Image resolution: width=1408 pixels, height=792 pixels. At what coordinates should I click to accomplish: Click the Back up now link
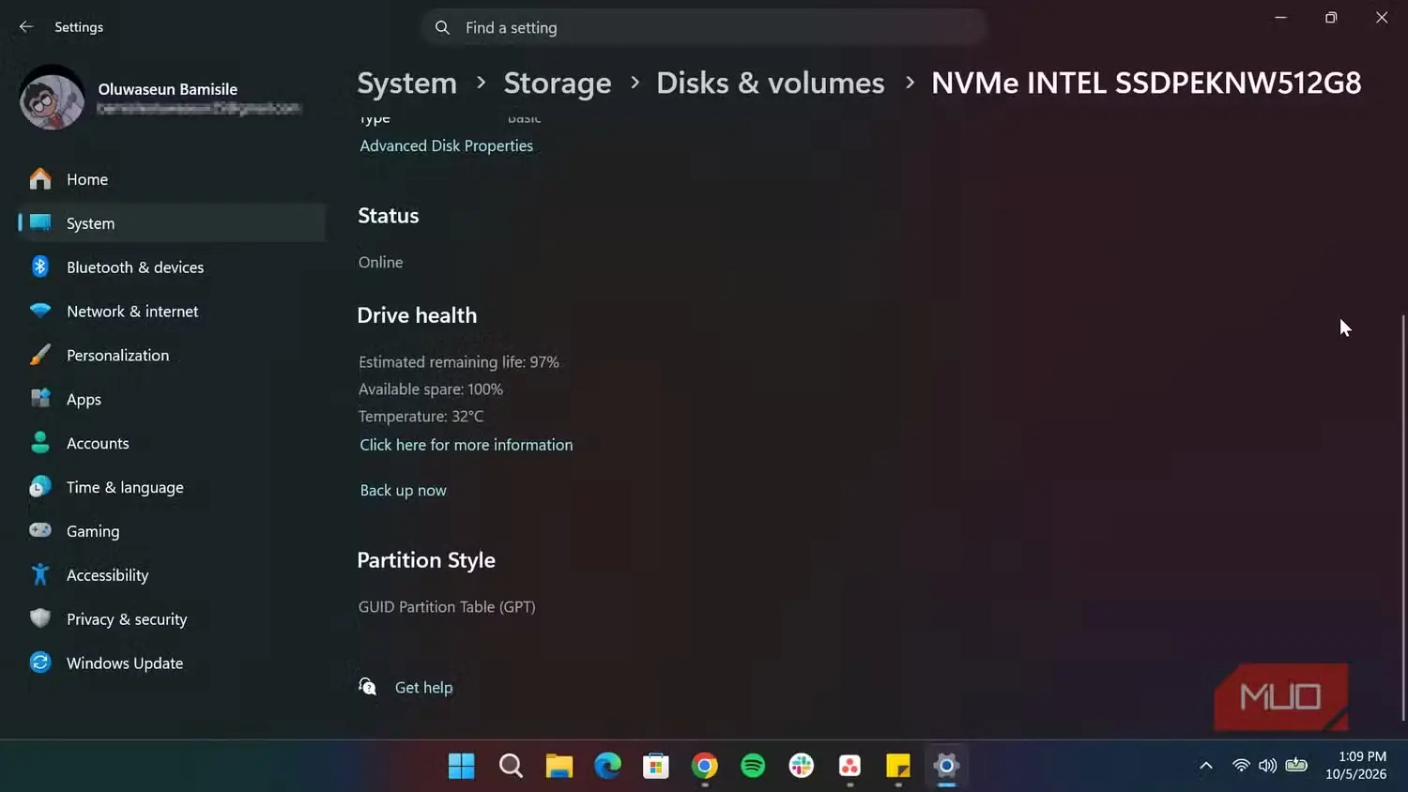pyautogui.click(x=404, y=491)
